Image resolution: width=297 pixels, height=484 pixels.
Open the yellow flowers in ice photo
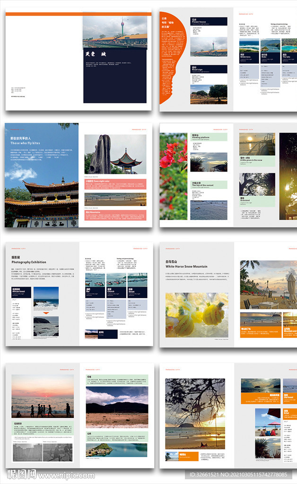[197, 315]
